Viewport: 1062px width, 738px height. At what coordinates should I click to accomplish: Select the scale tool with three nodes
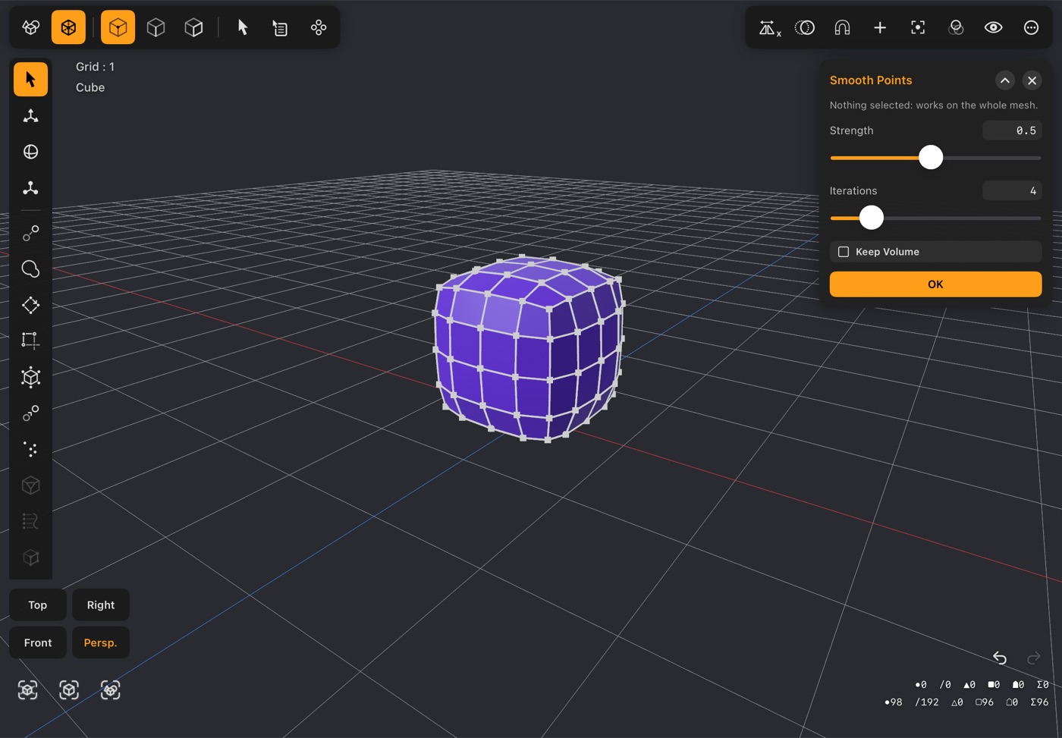(x=30, y=187)
